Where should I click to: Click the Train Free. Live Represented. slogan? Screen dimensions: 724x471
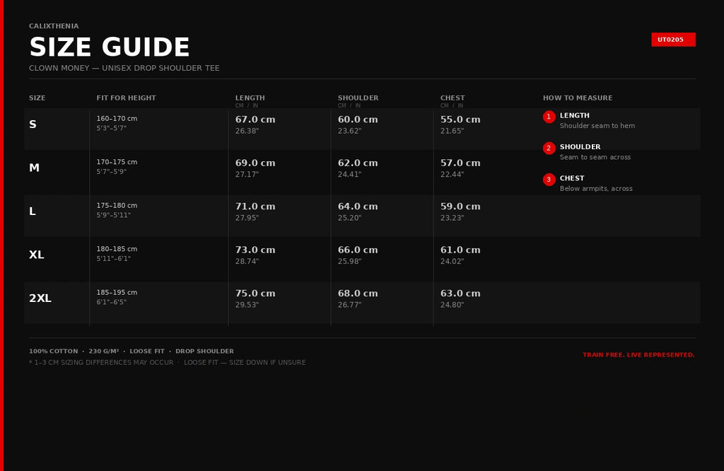coord(638,354)
